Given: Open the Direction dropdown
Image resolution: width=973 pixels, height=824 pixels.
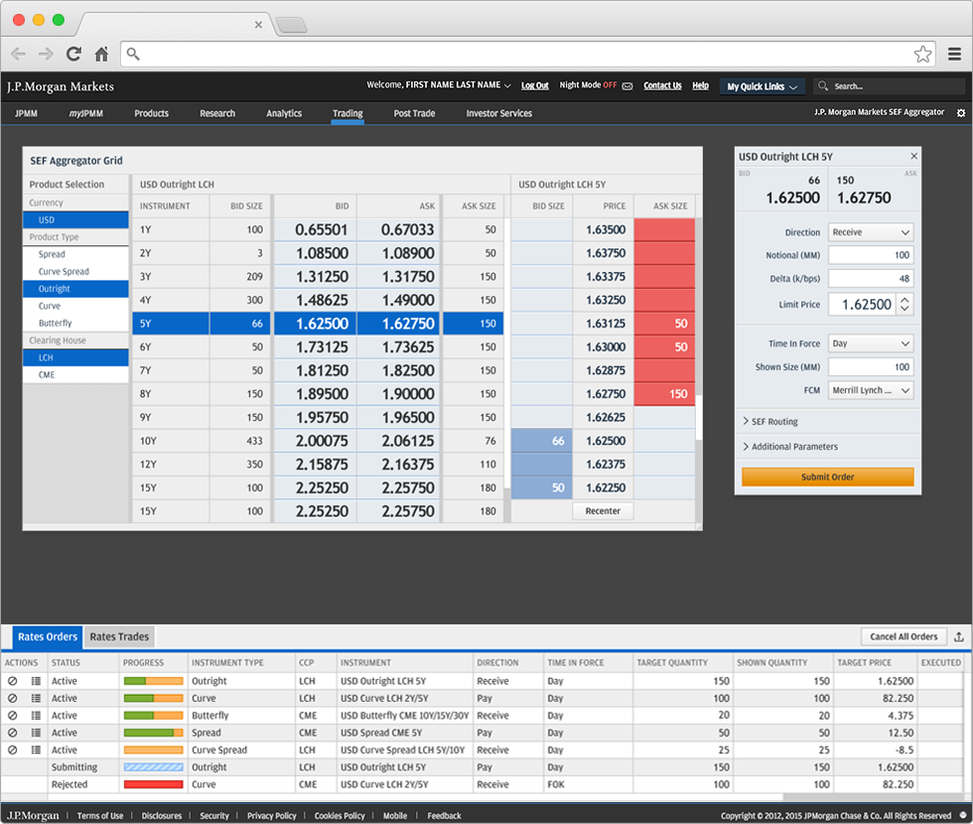Looking at the screenshot, I should pyautogui.click(x=871, y=232).
